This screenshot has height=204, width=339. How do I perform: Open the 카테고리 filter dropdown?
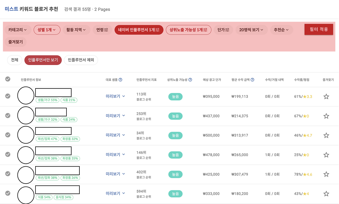point(18,30)
